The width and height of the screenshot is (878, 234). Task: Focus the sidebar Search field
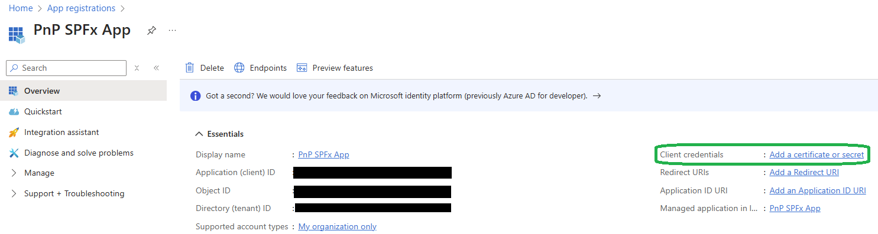(66, 68)
